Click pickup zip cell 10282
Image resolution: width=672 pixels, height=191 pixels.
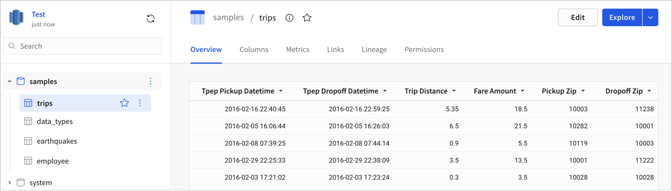(x=578, y=126)
